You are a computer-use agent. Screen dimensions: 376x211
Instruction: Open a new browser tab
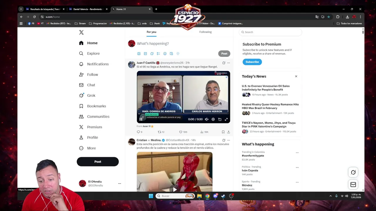(x=156, y=9)
